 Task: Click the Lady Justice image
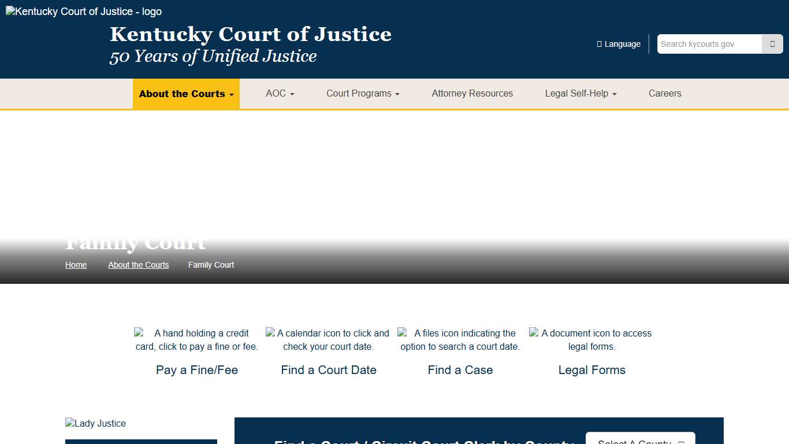95,423
